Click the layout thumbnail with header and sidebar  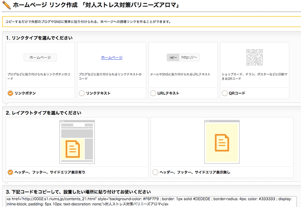pyautogui.click(x=77, y=142)
